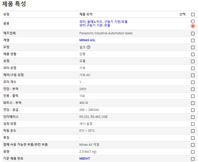The height and width of the screenshot is (162, 198).
Task: Click the 제품 특성 heading
Action: pyautogui.click(x=14, y=4)
